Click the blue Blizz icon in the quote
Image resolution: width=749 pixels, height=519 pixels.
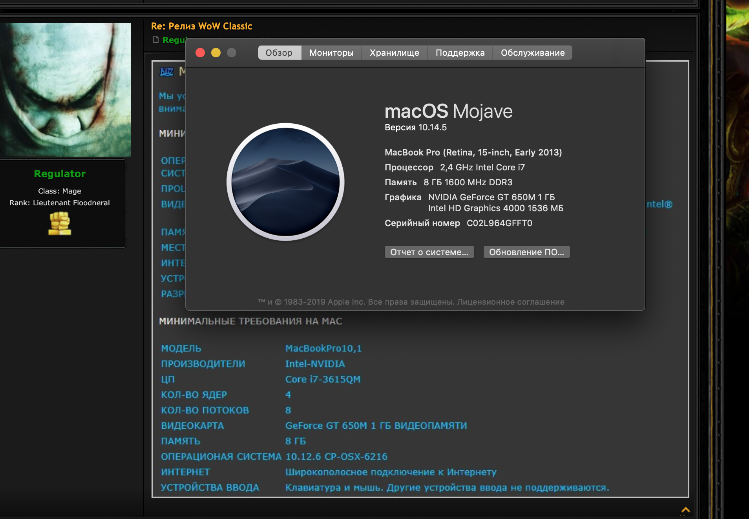(x=166, y=72)
